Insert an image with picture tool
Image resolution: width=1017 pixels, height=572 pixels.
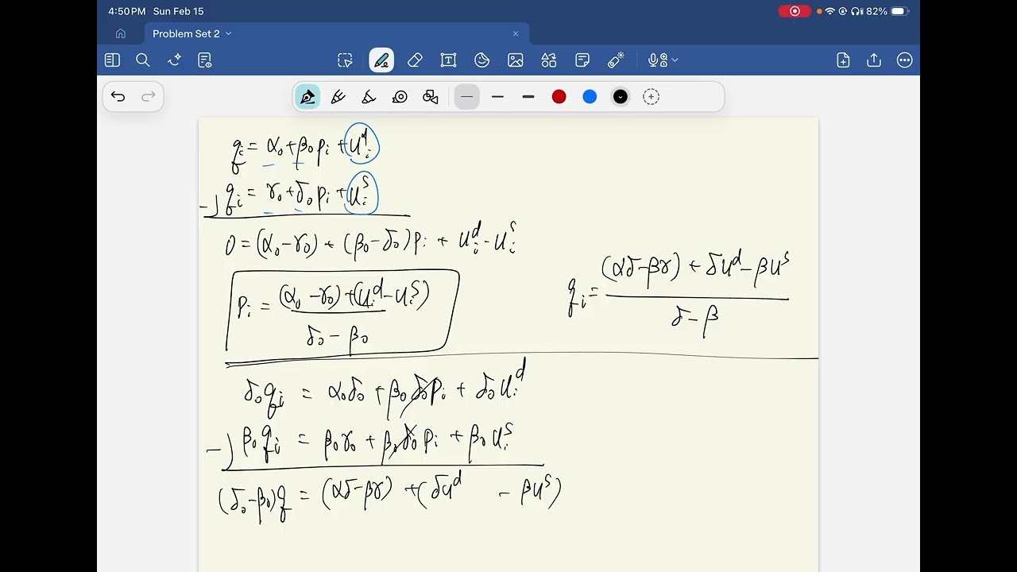tap(516, 60)
